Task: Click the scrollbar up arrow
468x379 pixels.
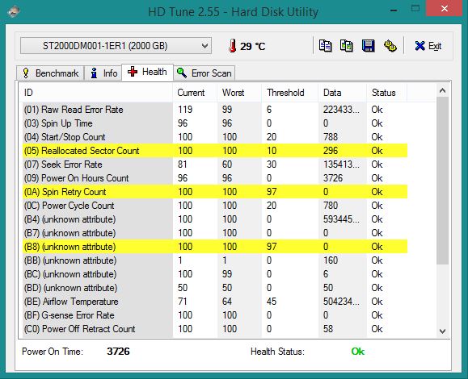Action: [x=443, y=90]
